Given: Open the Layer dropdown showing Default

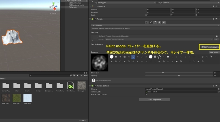Looking at the screenshot, I should point(191,2).
